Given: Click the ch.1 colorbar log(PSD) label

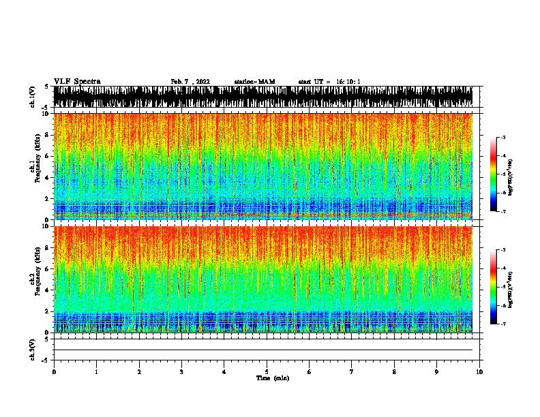Looking at the screenshot, I should (x=510, y=177).
